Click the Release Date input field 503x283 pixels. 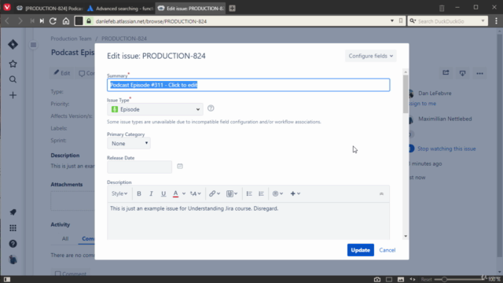click(x=140, y=167)
